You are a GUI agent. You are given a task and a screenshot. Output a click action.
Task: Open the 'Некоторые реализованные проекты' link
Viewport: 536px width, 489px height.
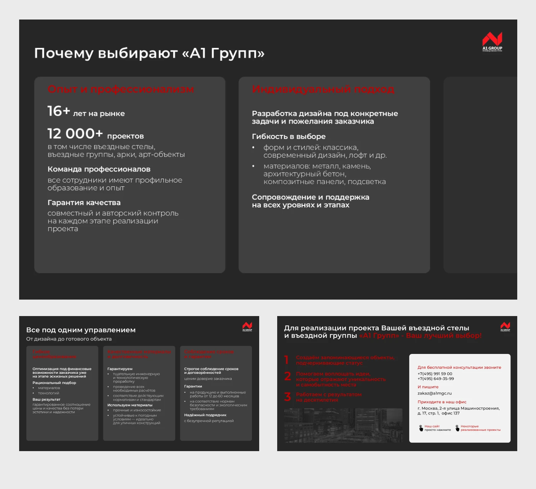pyautogui.click(x=480, y=428)
